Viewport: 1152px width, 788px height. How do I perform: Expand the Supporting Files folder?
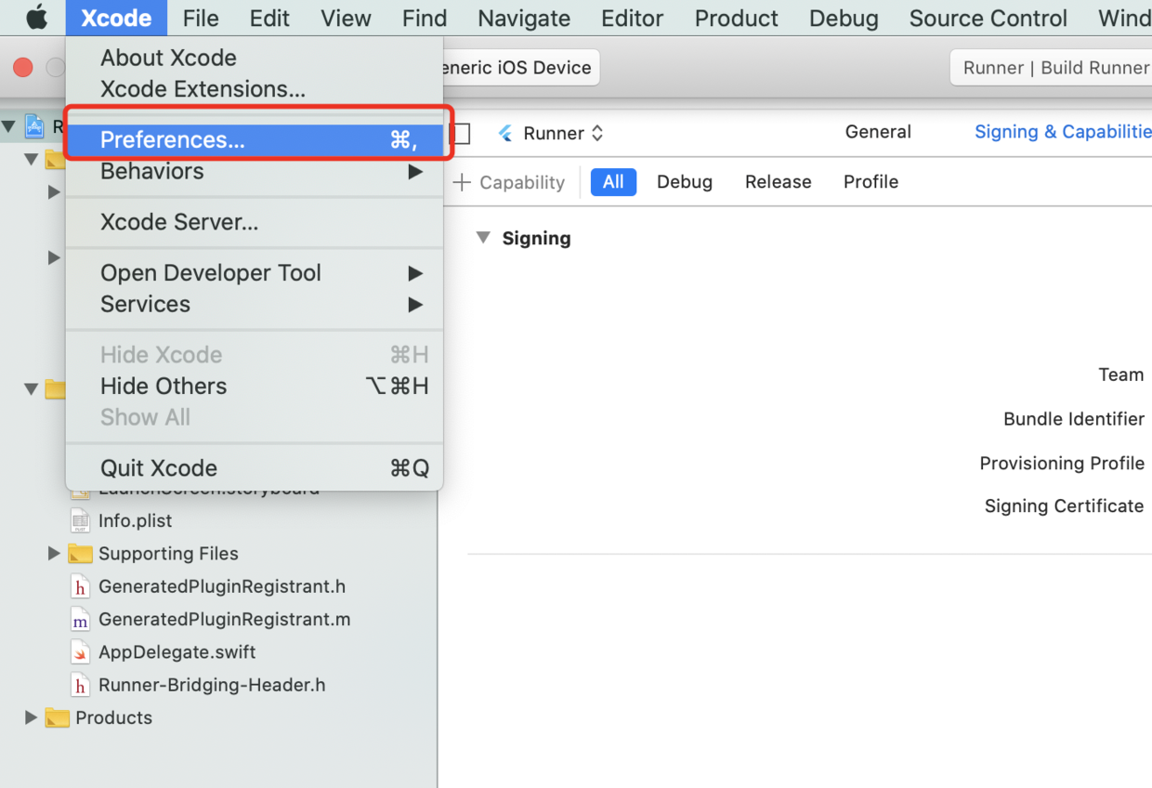coord(54,553)
